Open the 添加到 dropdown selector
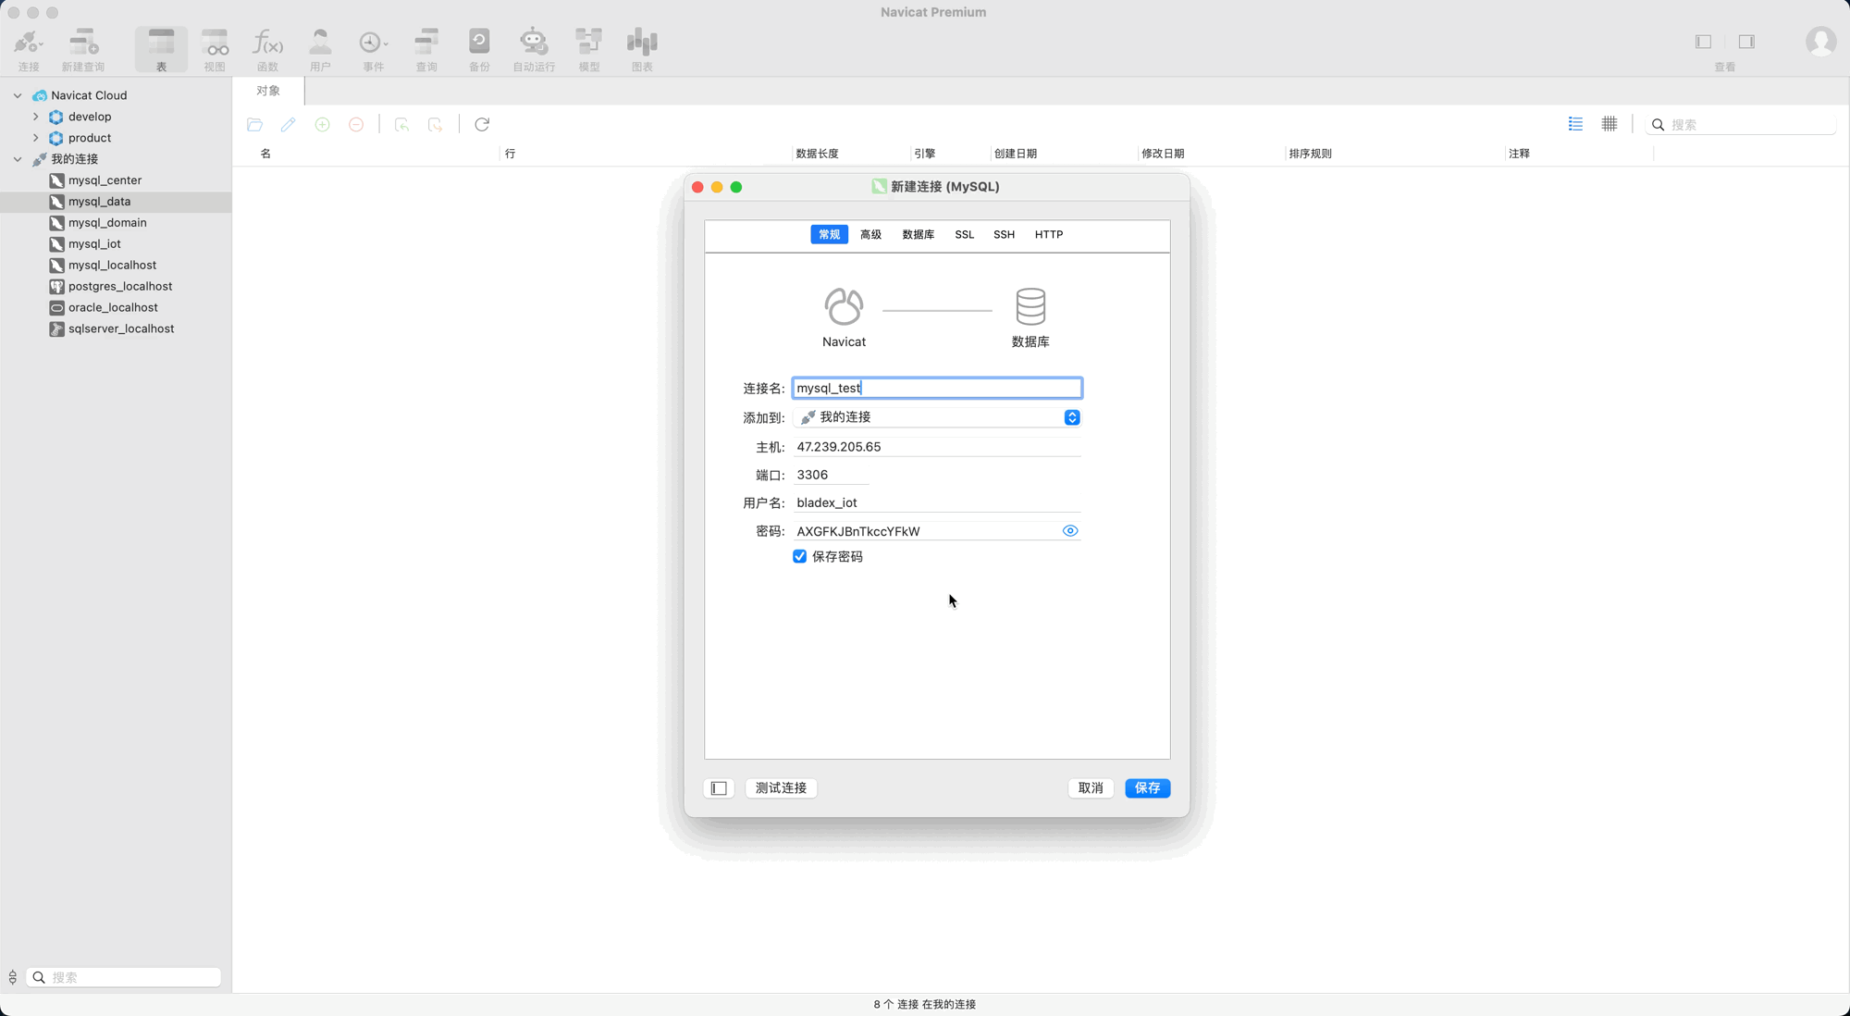The width and height of the screenshot is (1850, 1016). click(x=937, y=417)
